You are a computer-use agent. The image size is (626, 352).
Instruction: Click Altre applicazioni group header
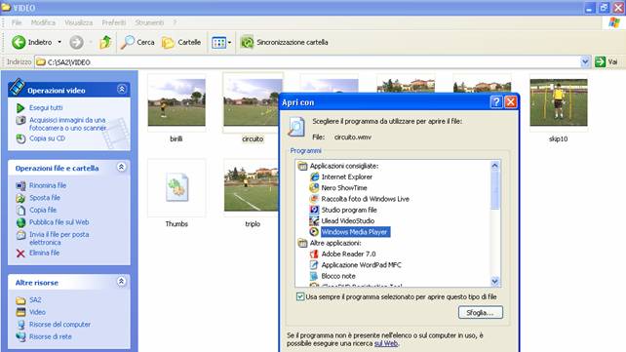(x=335, y=243)
